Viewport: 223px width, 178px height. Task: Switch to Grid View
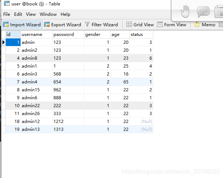[x=140, y=25]
